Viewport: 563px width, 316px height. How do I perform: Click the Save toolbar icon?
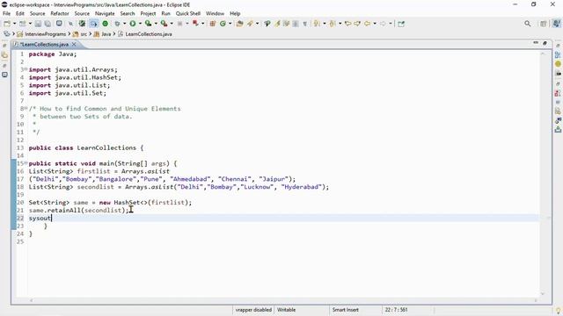[38, 24]
